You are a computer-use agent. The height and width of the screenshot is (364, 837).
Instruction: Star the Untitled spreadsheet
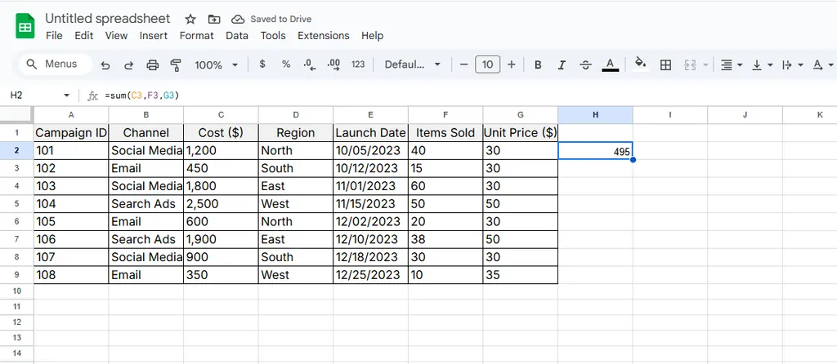tap(190, 19)
